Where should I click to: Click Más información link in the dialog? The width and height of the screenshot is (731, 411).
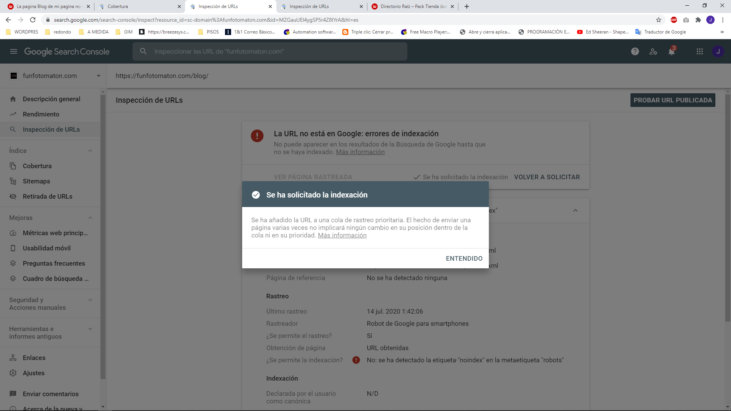342,235
